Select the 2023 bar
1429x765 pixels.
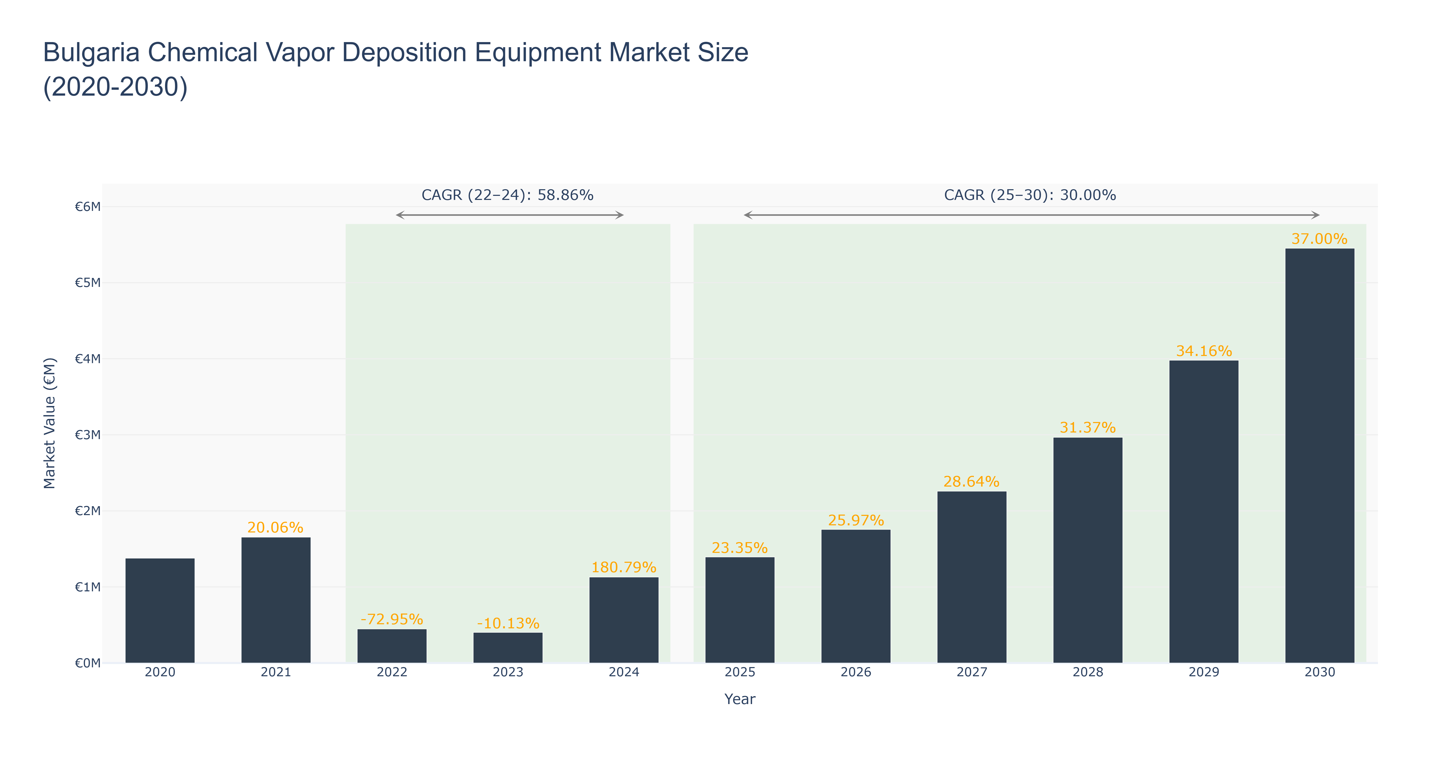click(x=508, y=647)
